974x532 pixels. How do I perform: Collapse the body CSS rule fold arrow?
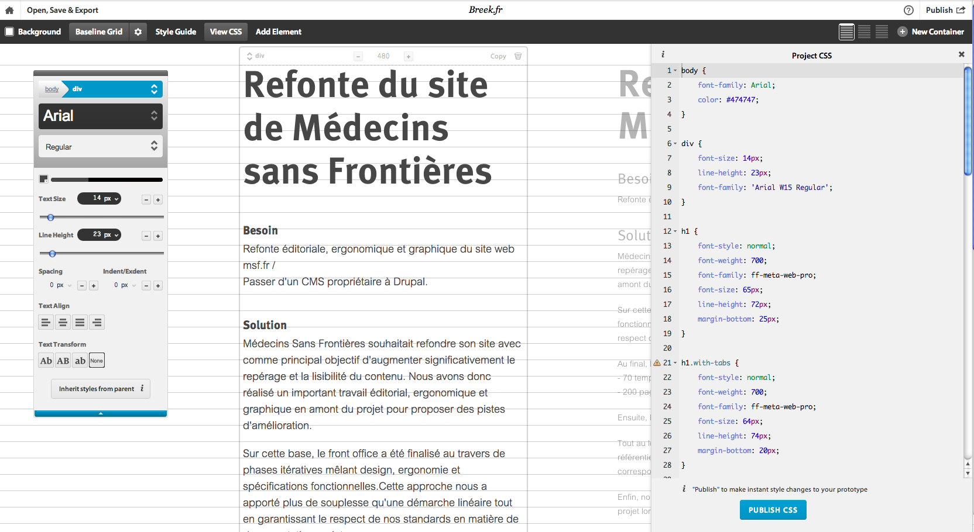(675, 70)
